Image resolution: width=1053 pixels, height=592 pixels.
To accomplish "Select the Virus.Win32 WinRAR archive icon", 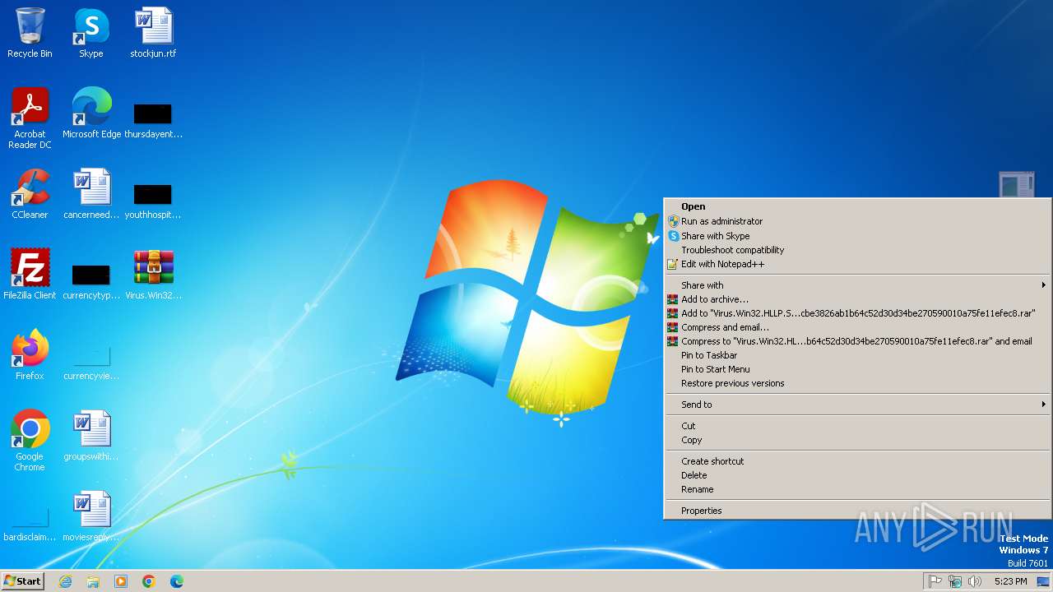I will [153, 275].
